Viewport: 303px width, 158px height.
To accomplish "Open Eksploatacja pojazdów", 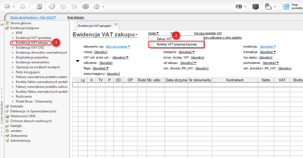I will [x=32, y=57].
